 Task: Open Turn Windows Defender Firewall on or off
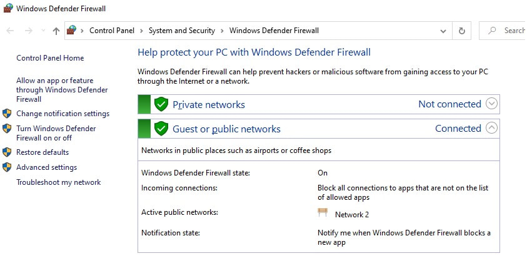[56, 133]
